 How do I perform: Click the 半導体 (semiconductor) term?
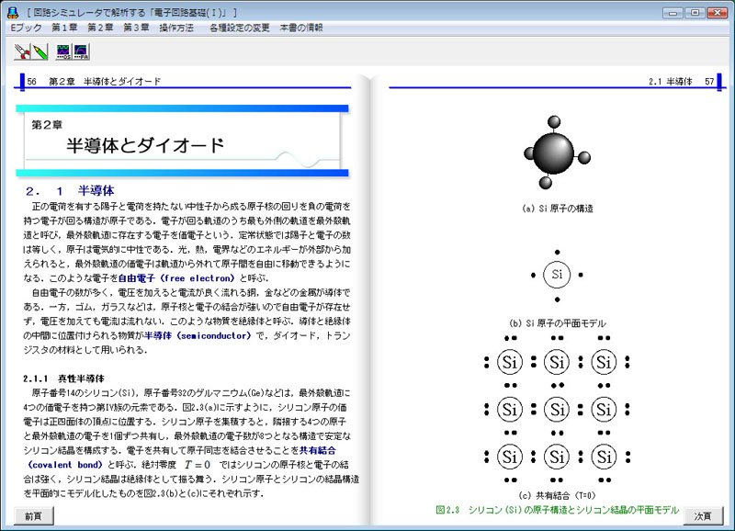(198, 335)
